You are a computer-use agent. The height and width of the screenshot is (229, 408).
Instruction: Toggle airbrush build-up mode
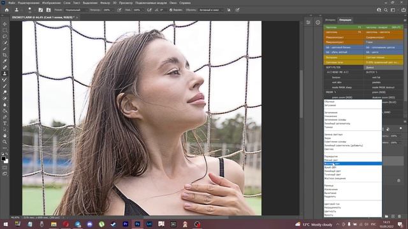149,10
